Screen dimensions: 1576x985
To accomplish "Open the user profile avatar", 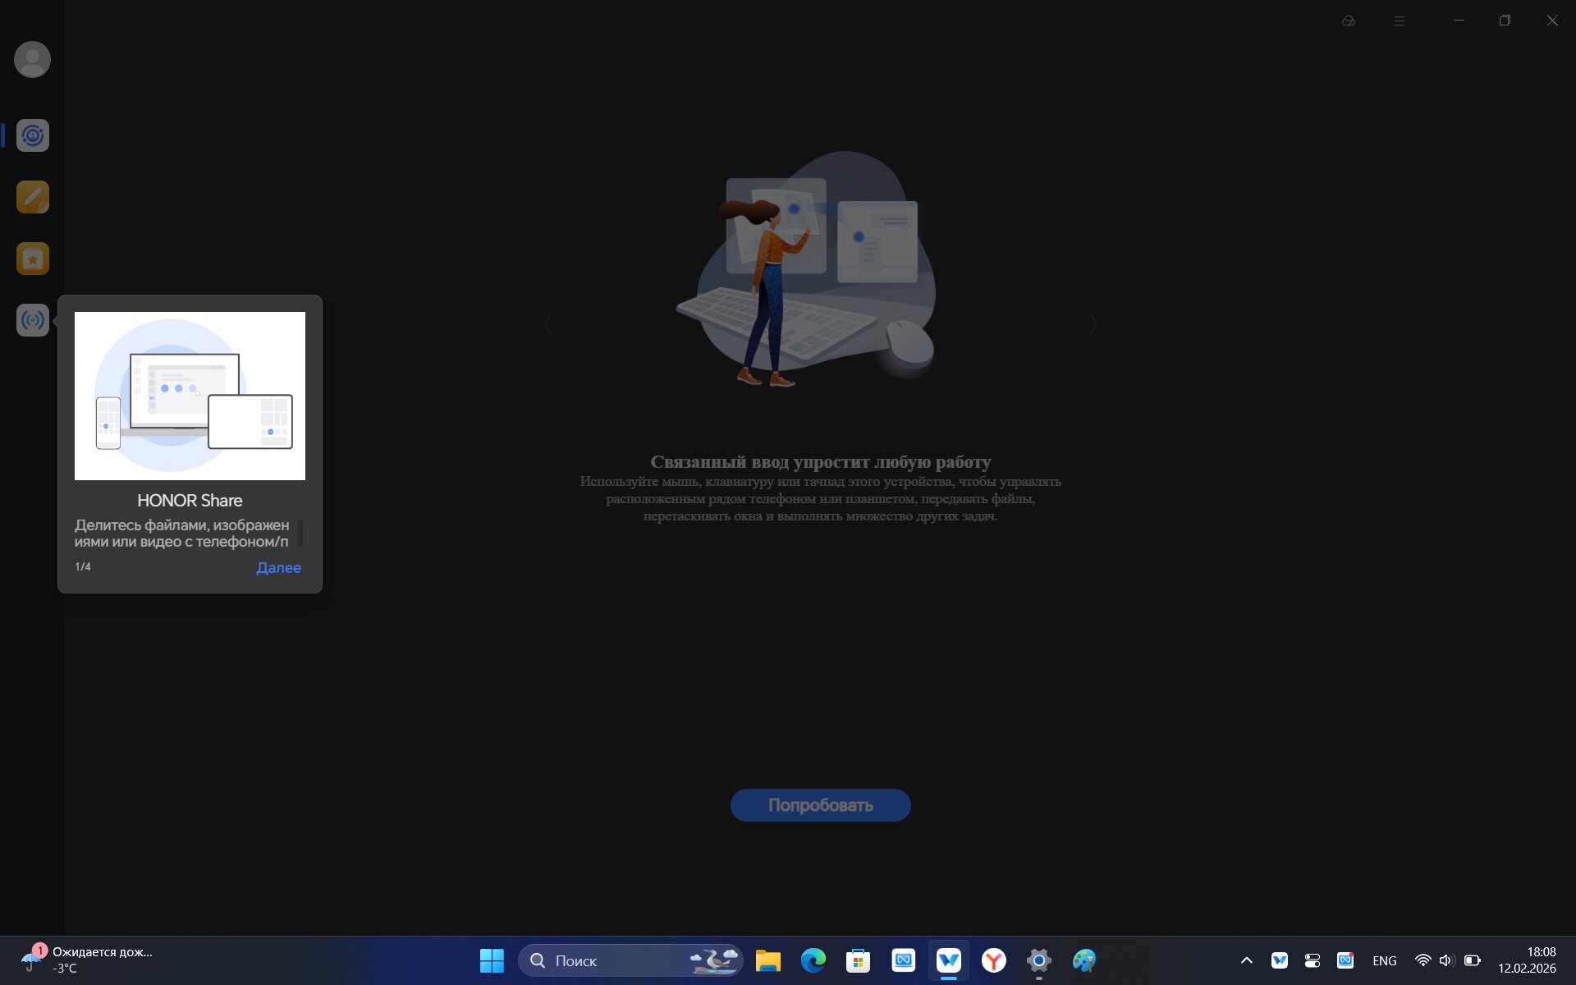I will (33, 60).
